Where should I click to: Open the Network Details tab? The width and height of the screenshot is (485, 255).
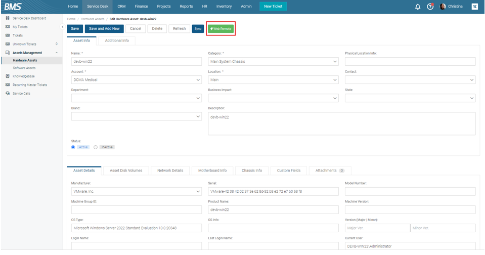(x=170, y=171)
